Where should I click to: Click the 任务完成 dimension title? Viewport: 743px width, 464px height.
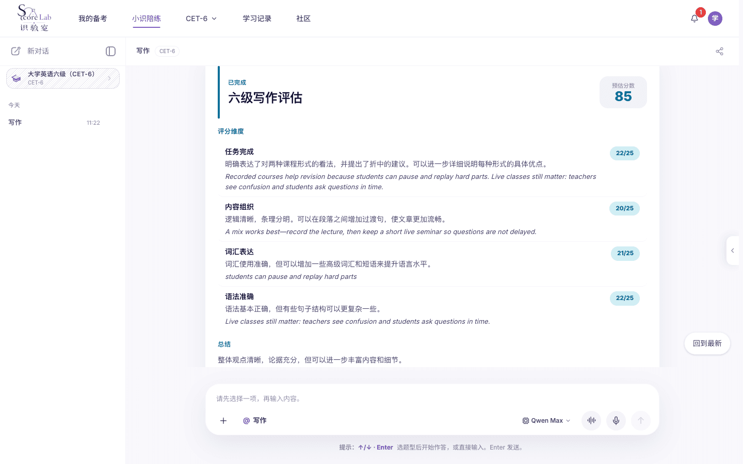pyautogui.click(x=239, y=152)
